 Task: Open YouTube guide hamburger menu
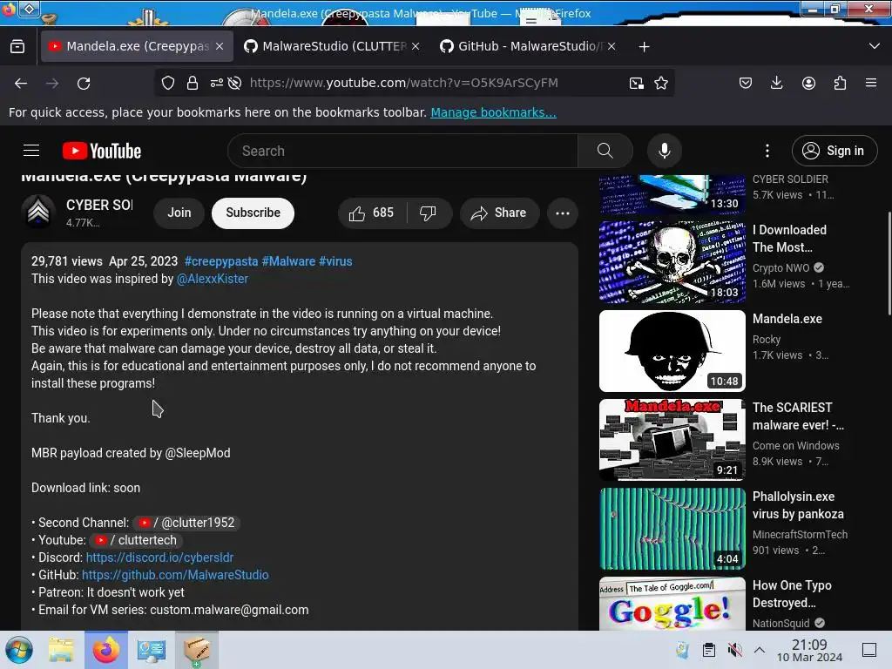point(31,151)
